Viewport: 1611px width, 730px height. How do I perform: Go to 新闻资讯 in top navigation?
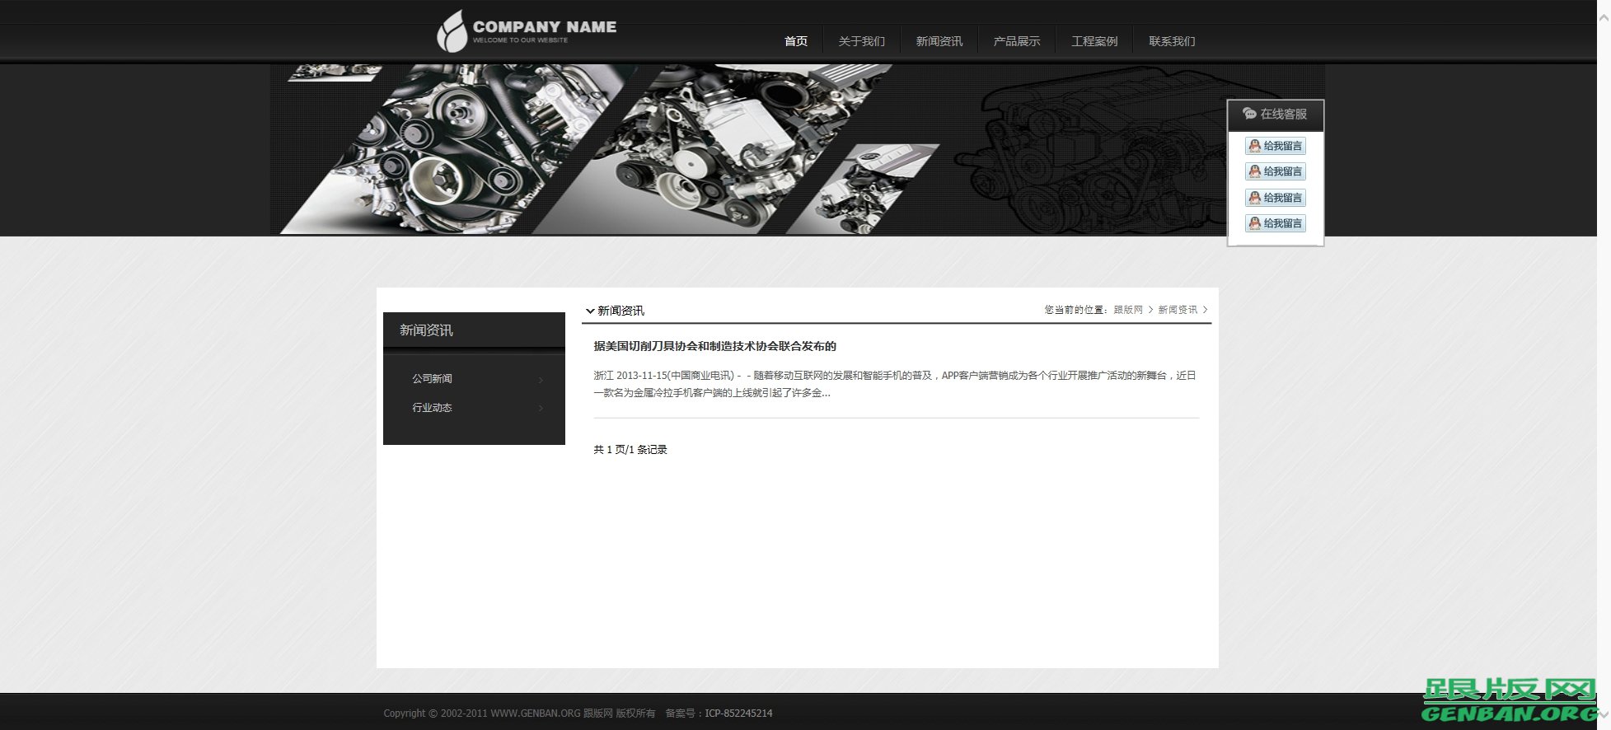coord(939,41)
